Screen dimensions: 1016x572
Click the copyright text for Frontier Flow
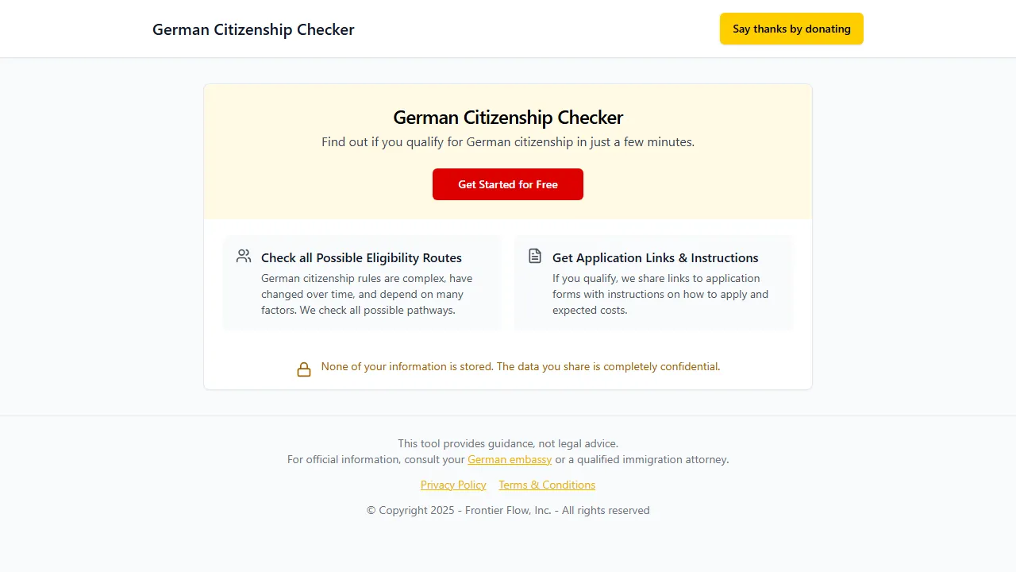coord(508,510)
